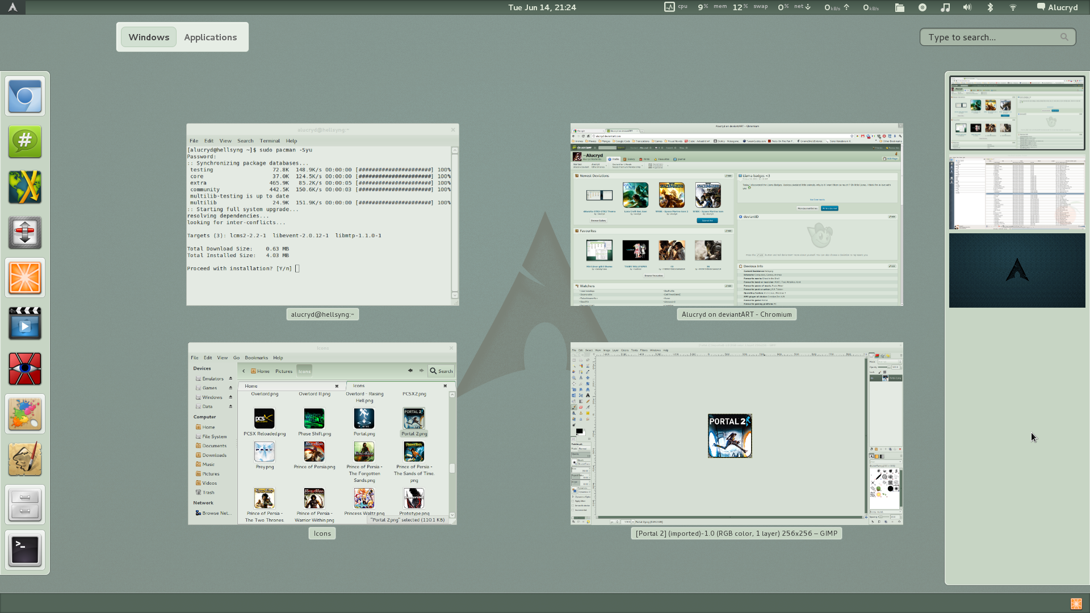This screenshot has height=613, width=1090.
Task: Open the folder places indicator in top bar
Action: pos(900,7)
